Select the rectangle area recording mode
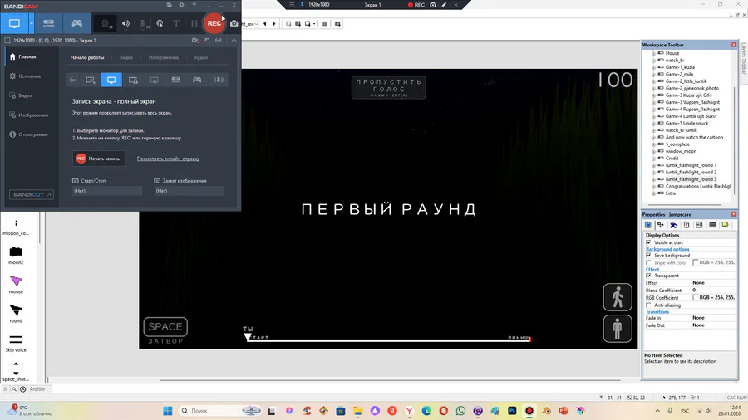 pos(90,80)
